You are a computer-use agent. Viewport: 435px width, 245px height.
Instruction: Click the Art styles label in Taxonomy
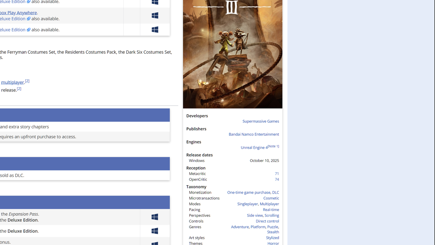(x=197, y=238)
